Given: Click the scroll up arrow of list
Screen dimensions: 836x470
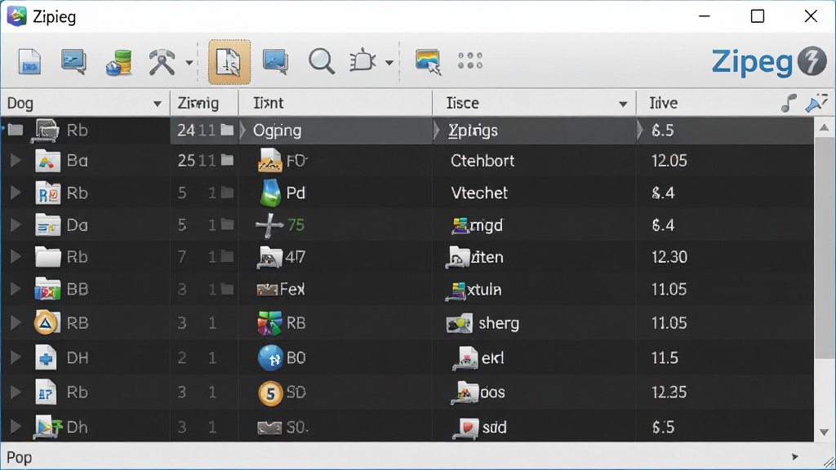Looking at the screenshot, I should tap(825, 127).
